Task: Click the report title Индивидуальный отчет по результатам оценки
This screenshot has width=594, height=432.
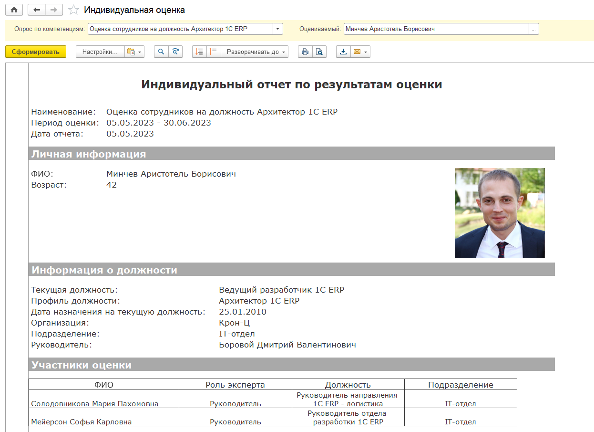Action: pyautogui.click(x=292, y=85)
